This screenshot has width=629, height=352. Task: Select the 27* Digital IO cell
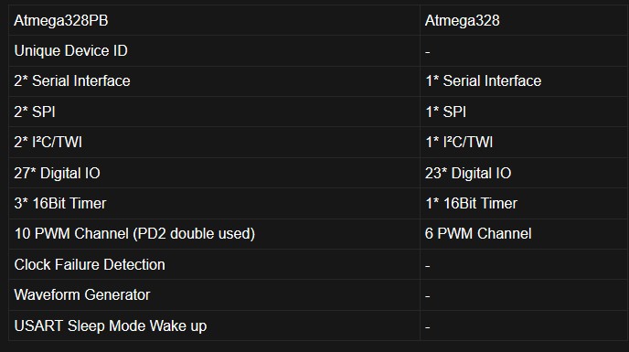(214, 173)
